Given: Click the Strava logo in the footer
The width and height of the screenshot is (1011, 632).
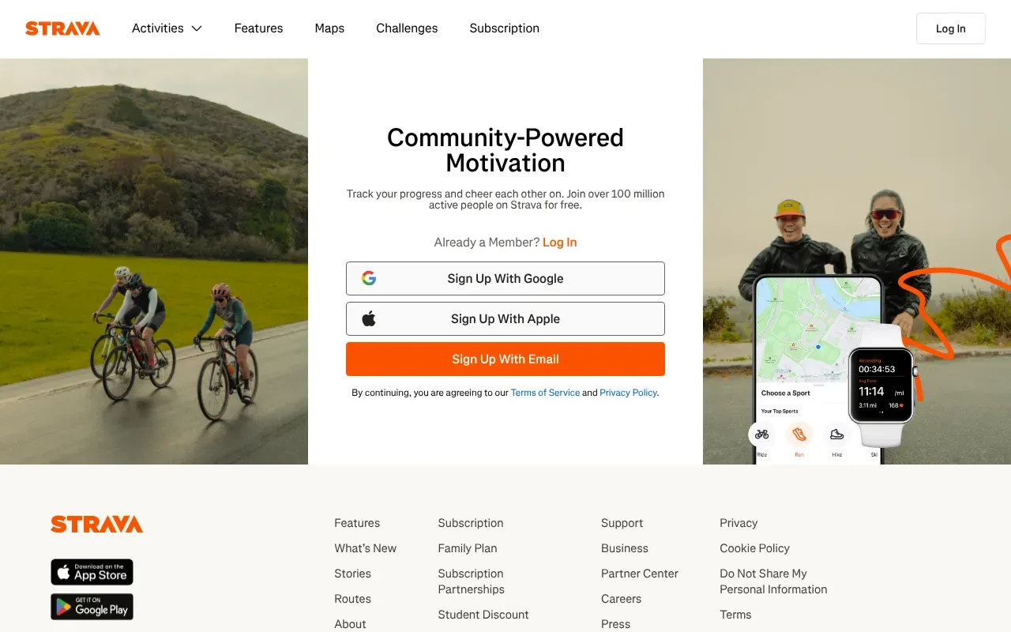Looking at the screenshot, I should pos(96,523).
